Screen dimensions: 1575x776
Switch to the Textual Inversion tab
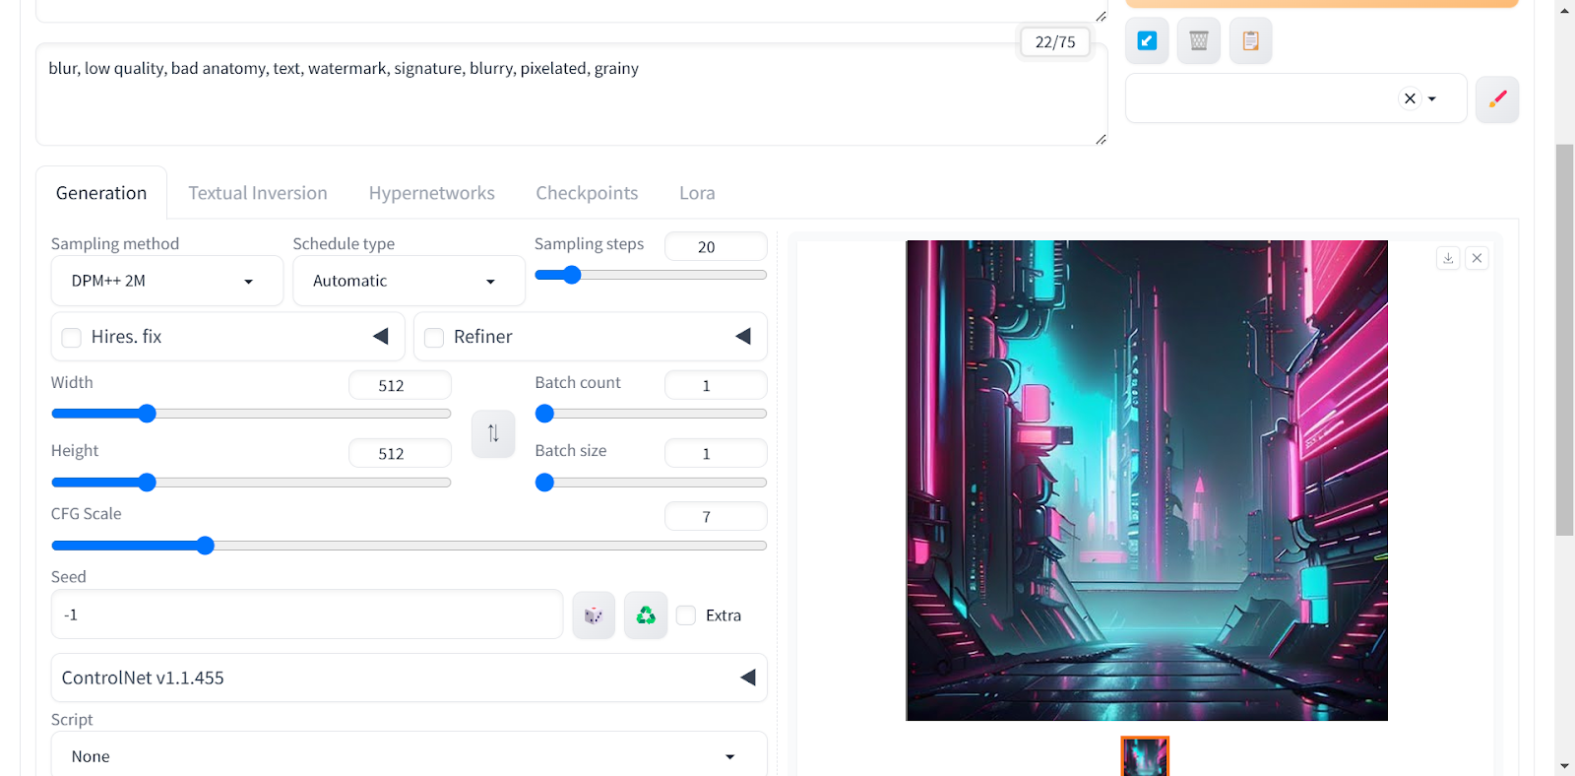click(x=258, y=193)
